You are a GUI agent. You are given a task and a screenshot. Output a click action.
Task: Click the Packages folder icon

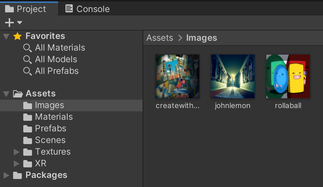click(x=17, y=175)
